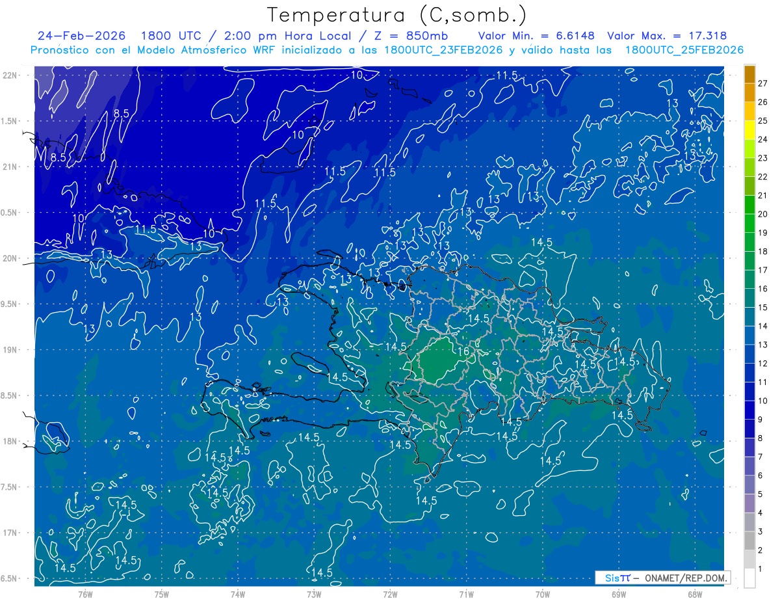Image resolution: width=780 pixels, height=603 pixels.
Task: Click the brown top swatch of the color bar
Action: [x=749, y=74]
